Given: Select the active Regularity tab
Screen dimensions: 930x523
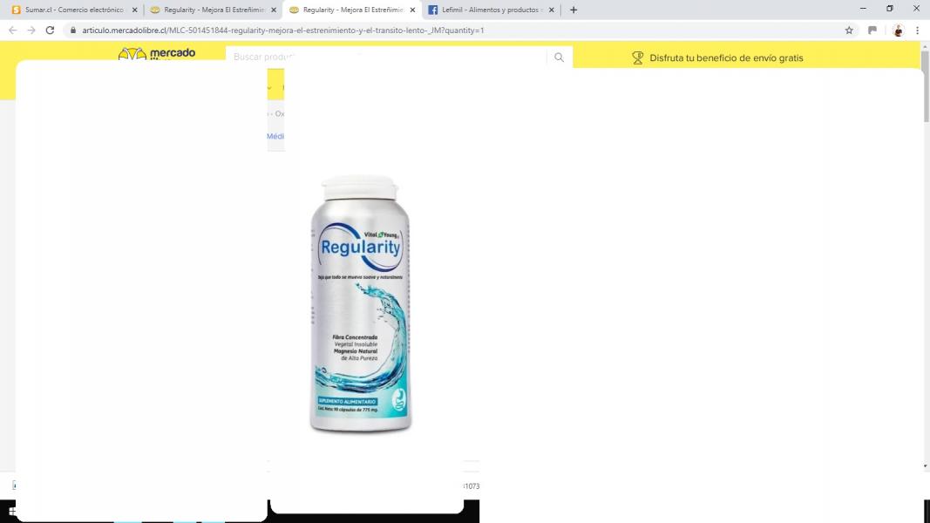Looking at the screenshot, I should pos(352,10).
